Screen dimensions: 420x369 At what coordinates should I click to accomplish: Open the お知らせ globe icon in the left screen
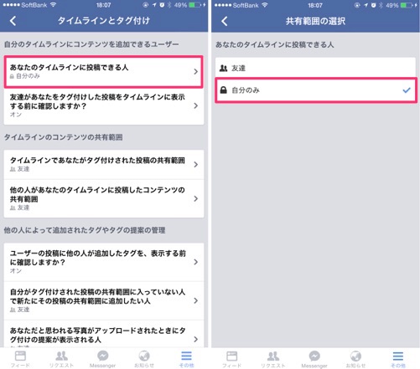point(144,359)
